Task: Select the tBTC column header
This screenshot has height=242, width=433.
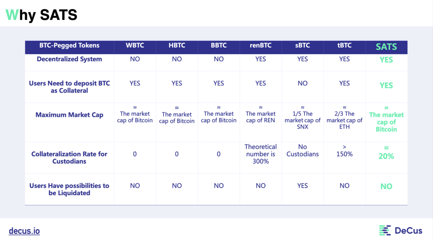Action: pyautogui.click(x=344, y=46)
